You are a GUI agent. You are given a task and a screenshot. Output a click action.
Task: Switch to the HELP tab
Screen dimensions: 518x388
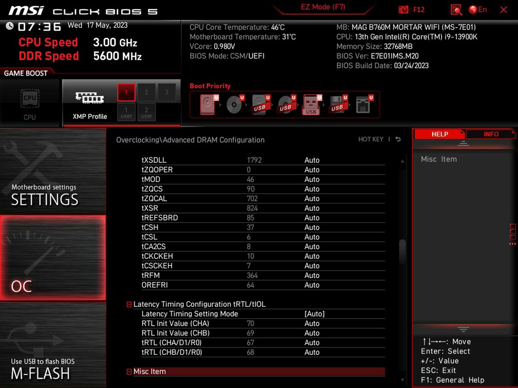click(x=439, y=134)
